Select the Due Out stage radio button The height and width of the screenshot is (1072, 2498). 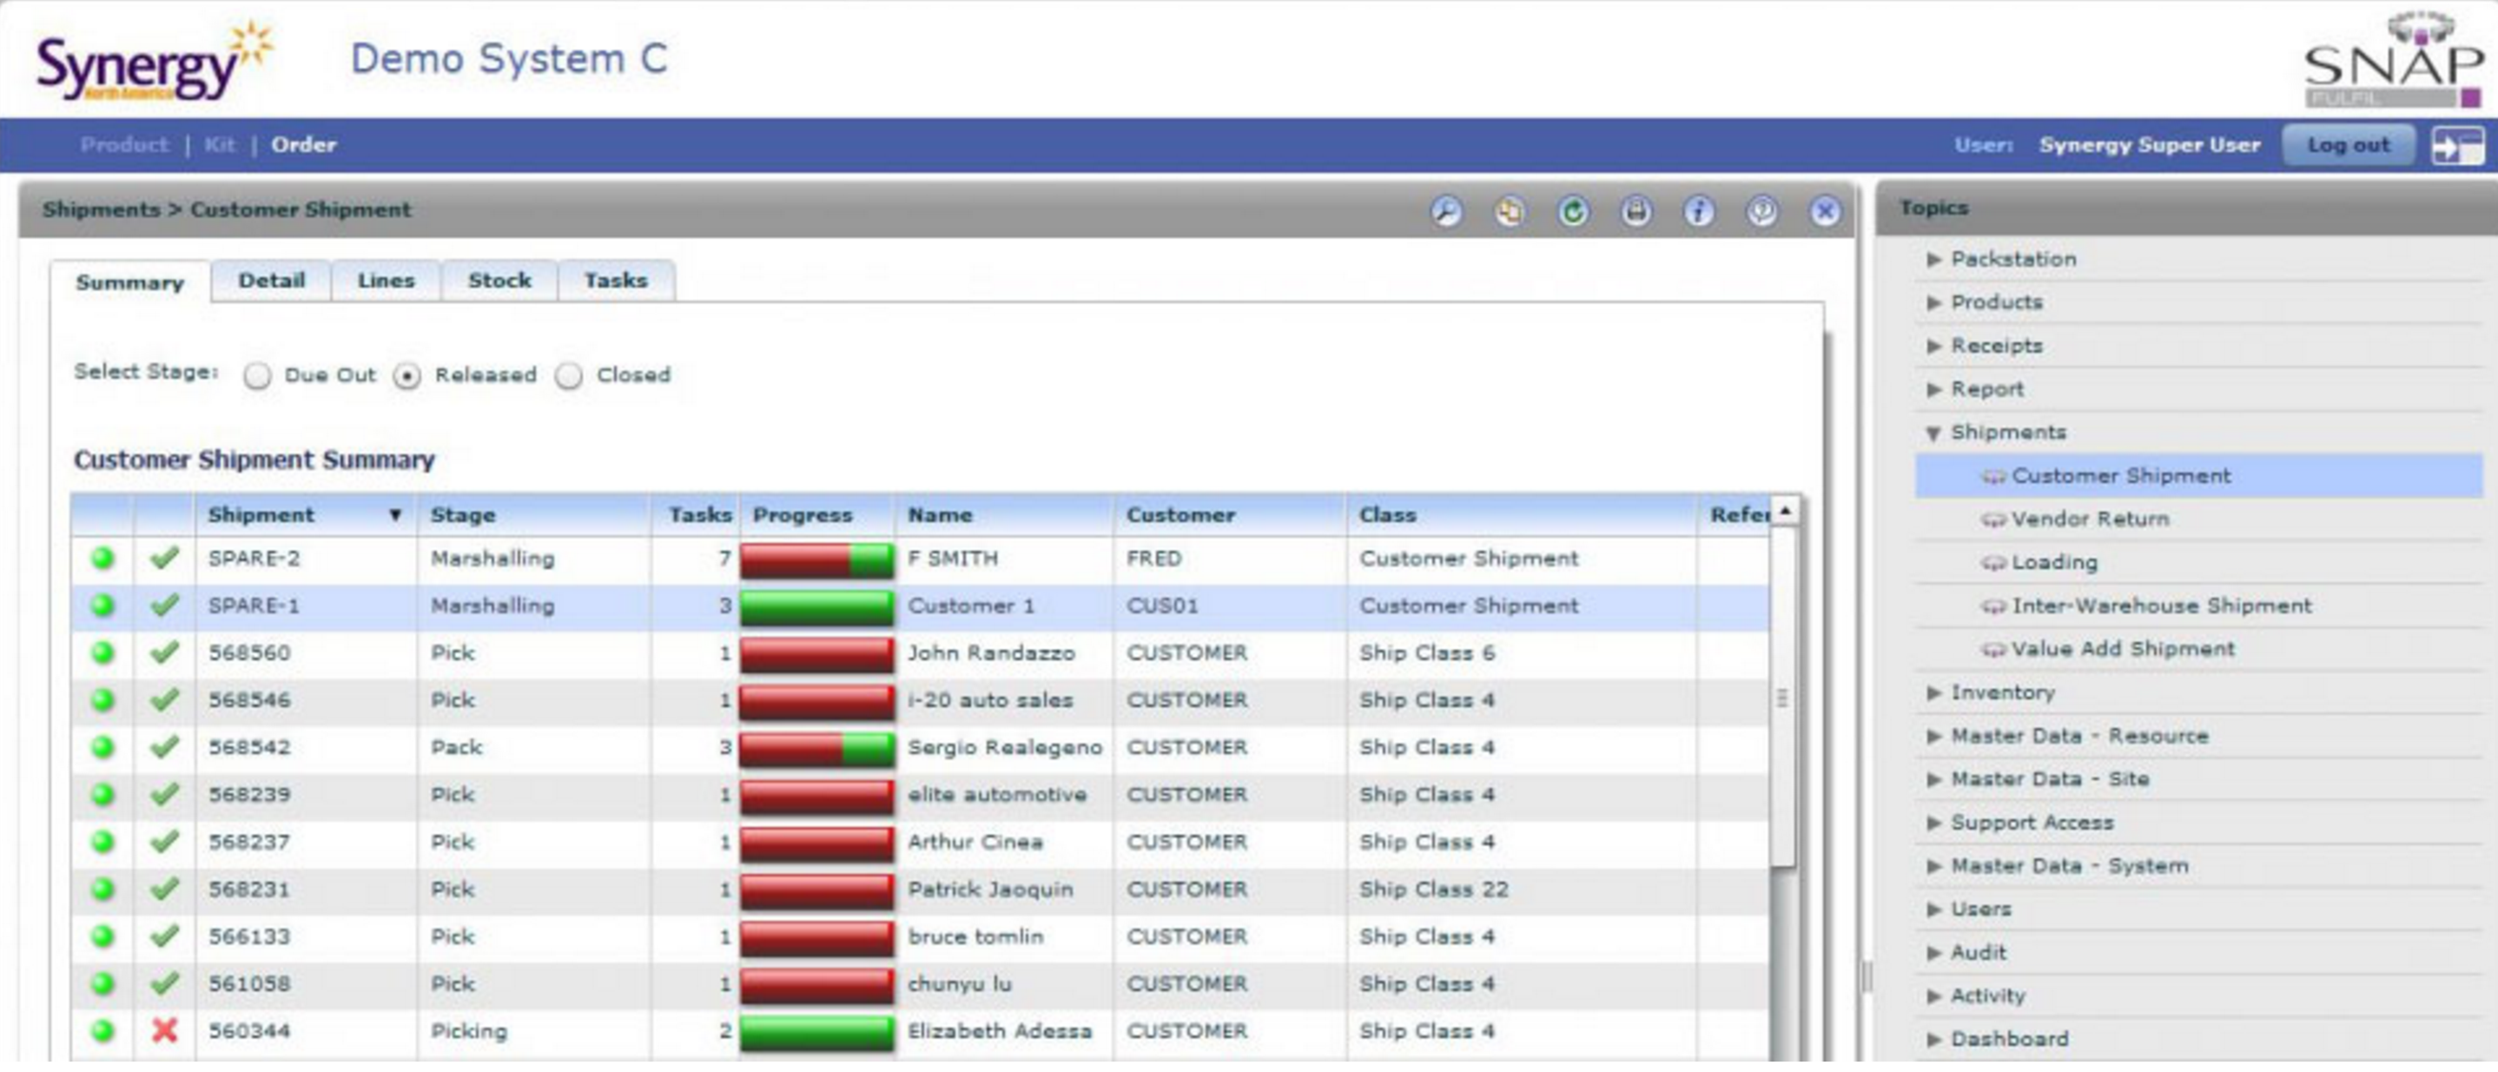coord(257,376)
